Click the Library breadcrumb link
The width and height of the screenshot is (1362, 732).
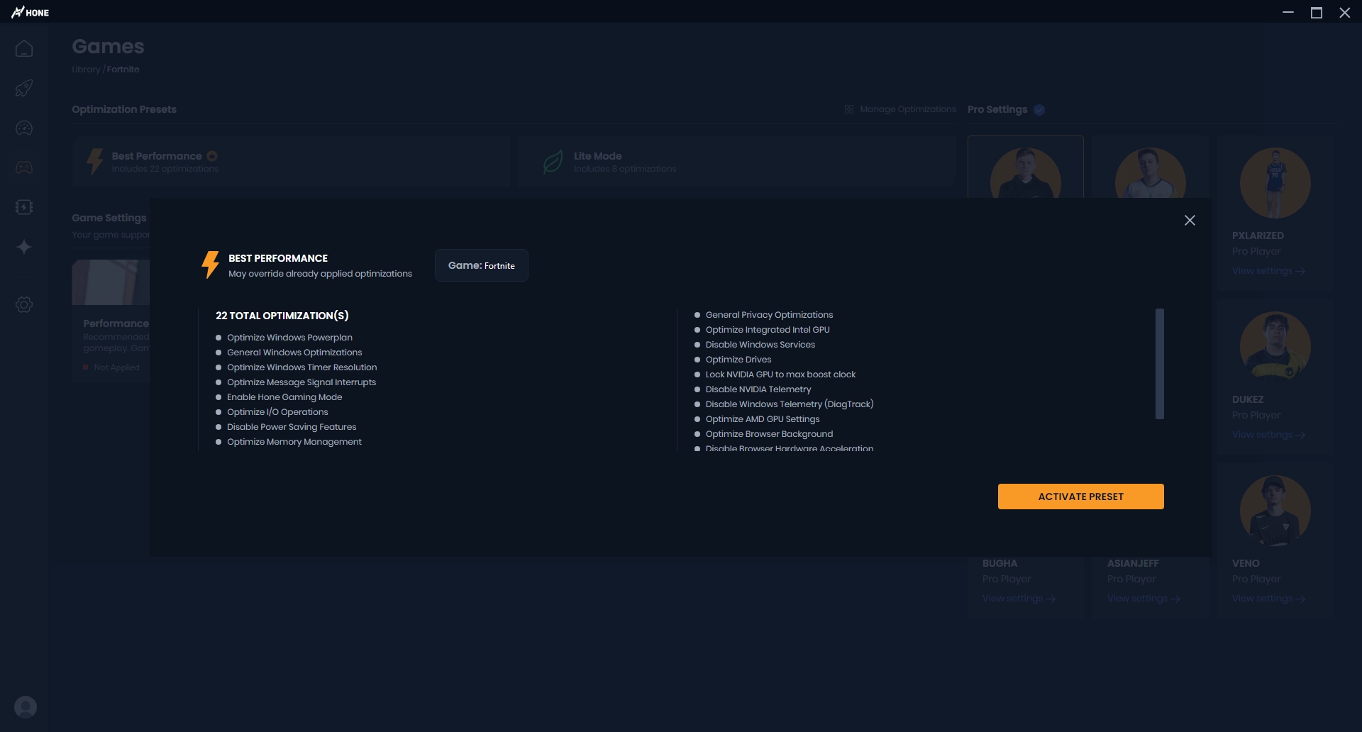[x=86, y=70]
